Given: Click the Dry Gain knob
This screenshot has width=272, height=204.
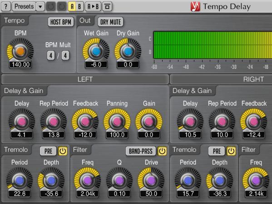Looking at the screenshot, I should coord(128,51).
